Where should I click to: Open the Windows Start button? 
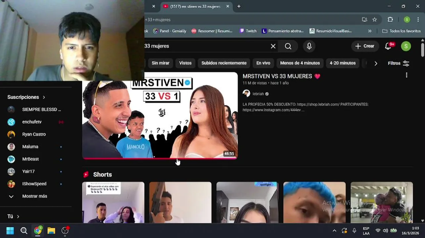click(10, 231)
